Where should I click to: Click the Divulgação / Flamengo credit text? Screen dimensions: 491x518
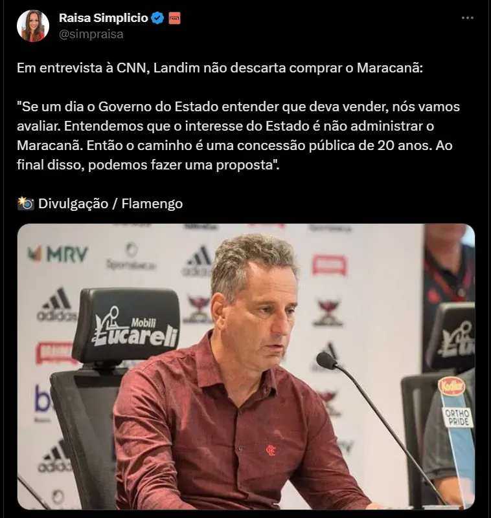[110, 204]
